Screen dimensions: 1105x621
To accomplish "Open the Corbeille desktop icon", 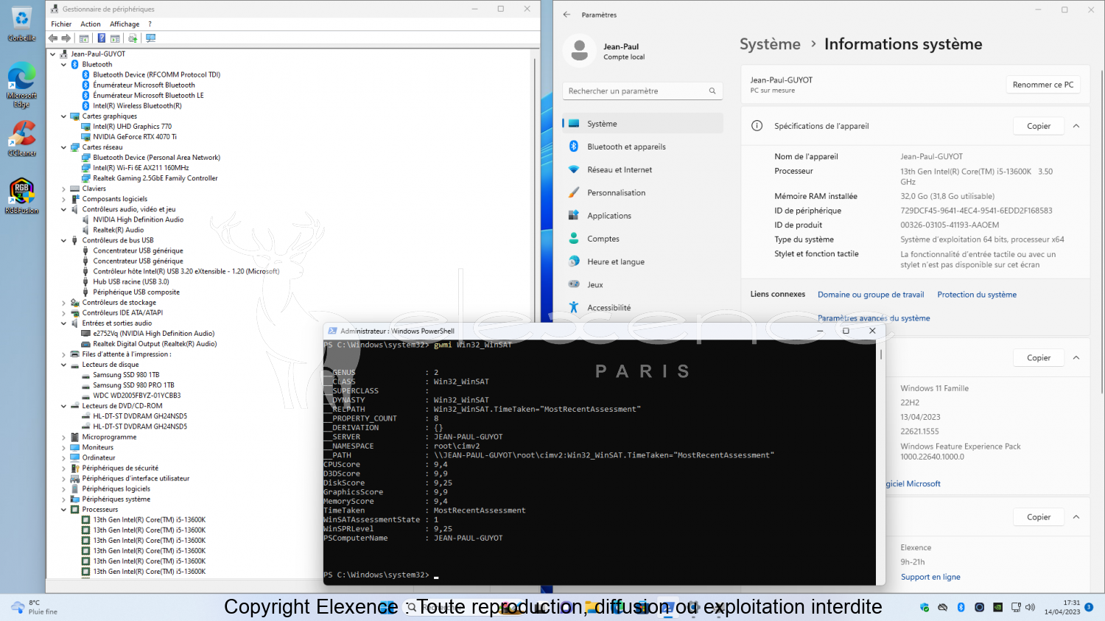I will pos(22,24).
